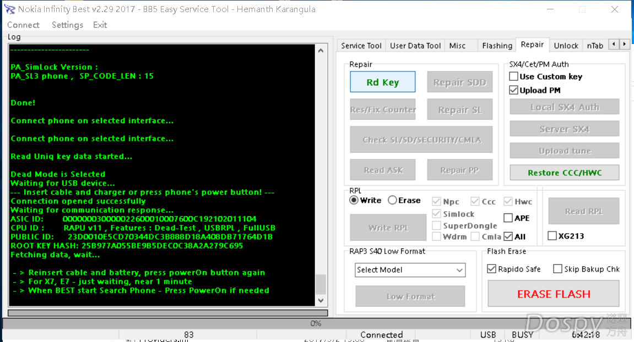Click the 0% overall progress bar
Viewport: 634px width, 342px height.
pos(316,323)
